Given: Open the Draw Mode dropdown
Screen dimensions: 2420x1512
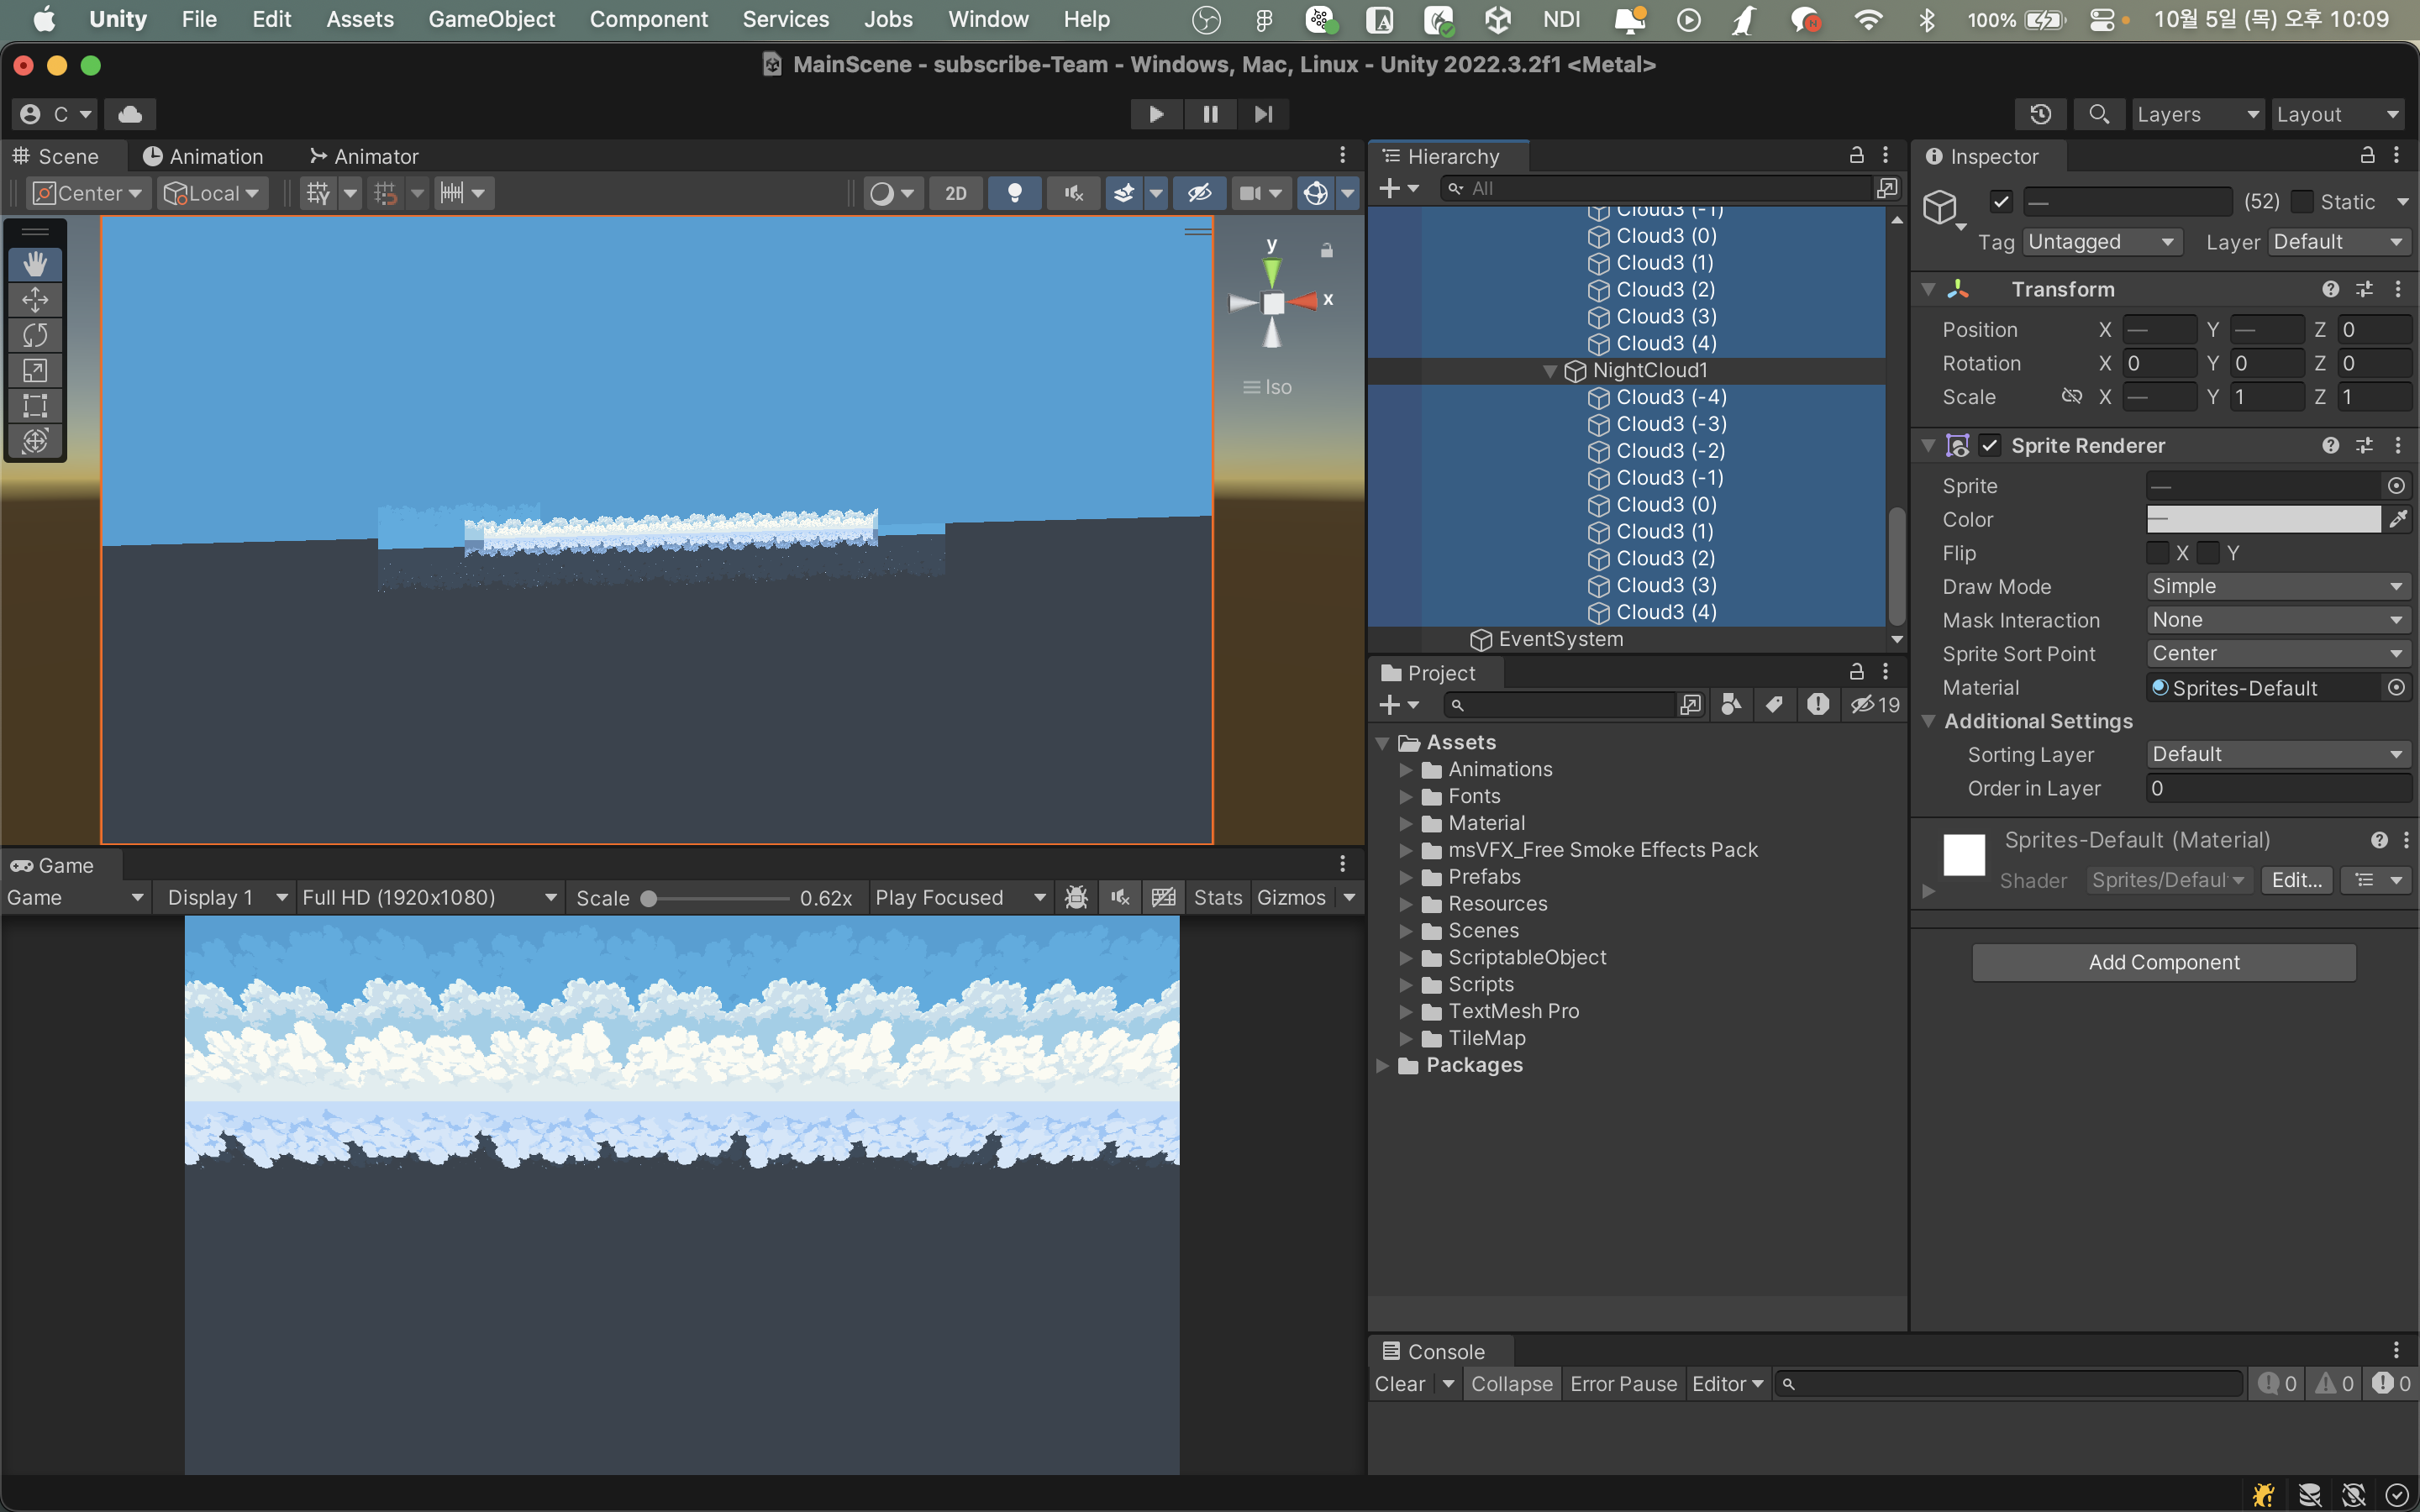Looking at the screenshot, I should click(x=2276, y=587).
